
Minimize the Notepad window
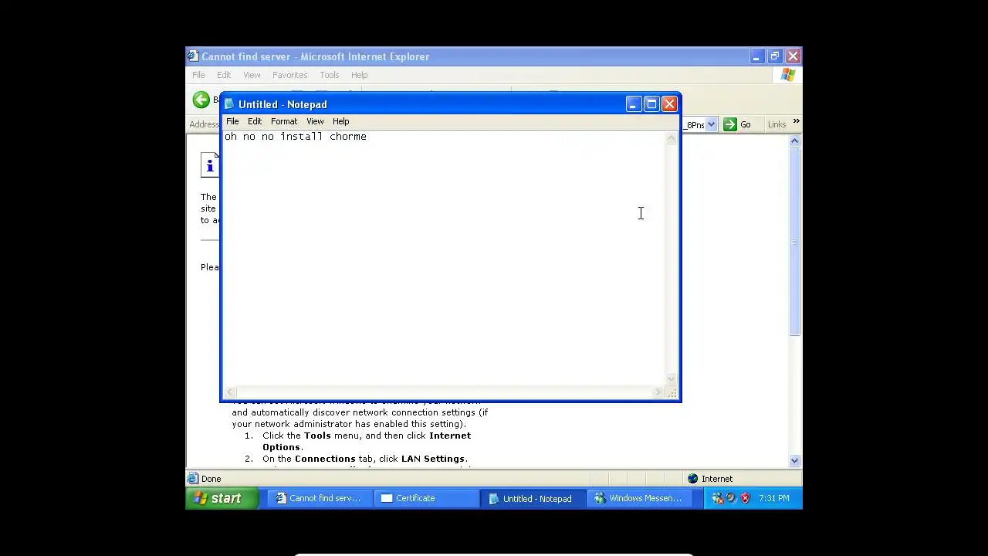(x=633, y=104)
